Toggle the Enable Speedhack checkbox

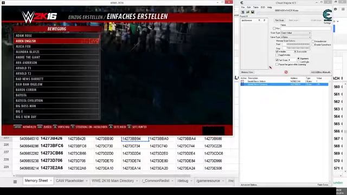(313, 44)
